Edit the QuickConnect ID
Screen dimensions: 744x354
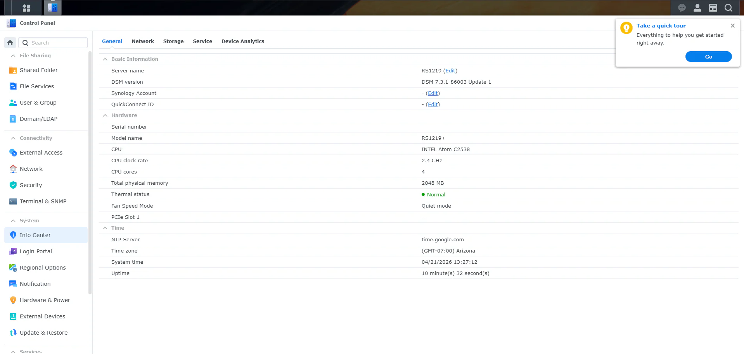tap(433, 104)
